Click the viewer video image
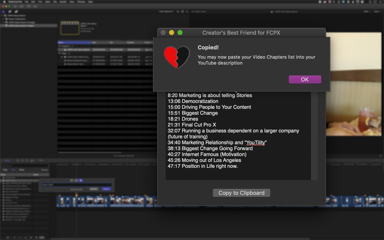384x240 pixels. tap(354, 84)
